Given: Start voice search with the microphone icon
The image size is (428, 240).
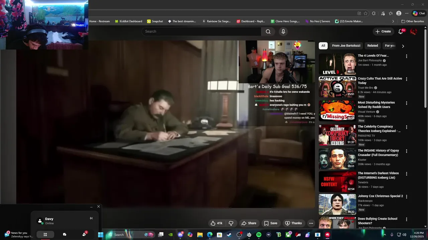Looking at the screenshot, I should [x=283, y=31].
